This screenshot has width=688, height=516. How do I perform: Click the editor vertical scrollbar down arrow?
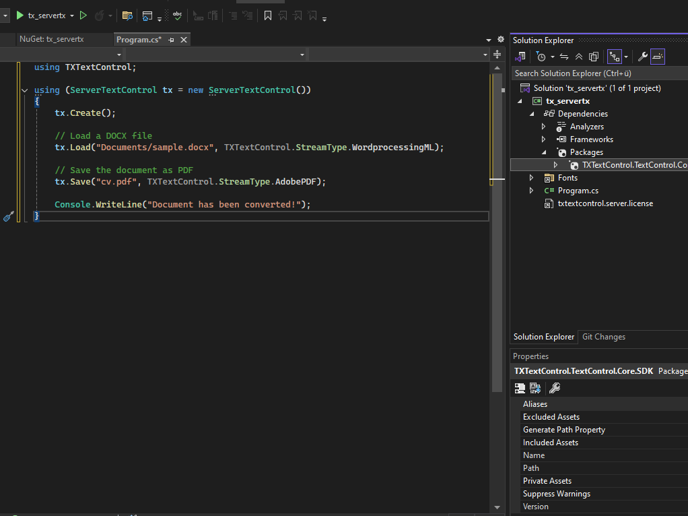(x=497, y=507)
